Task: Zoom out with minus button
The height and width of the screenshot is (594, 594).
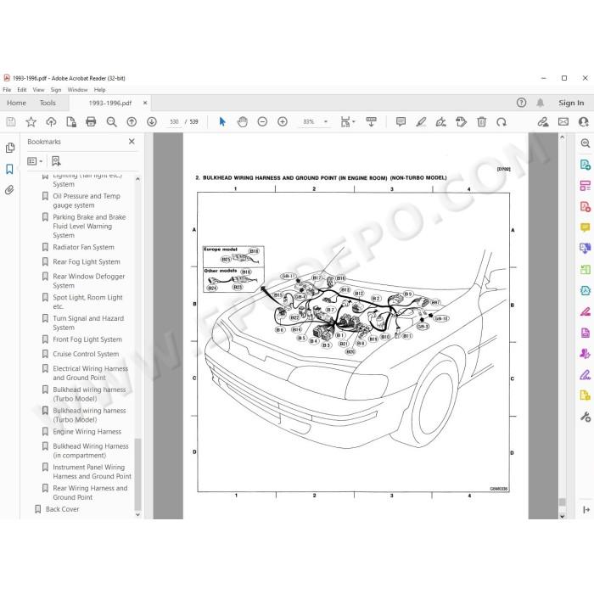Action: [x=262, y=121]
